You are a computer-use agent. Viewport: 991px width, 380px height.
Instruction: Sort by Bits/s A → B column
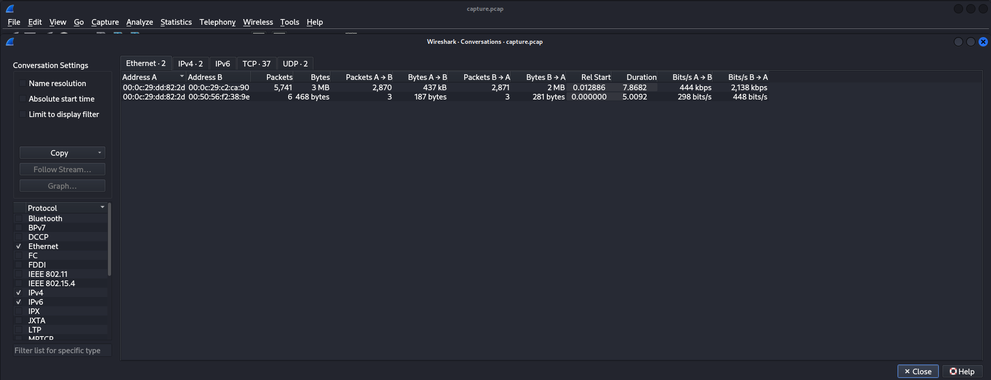tap(685, 77)
